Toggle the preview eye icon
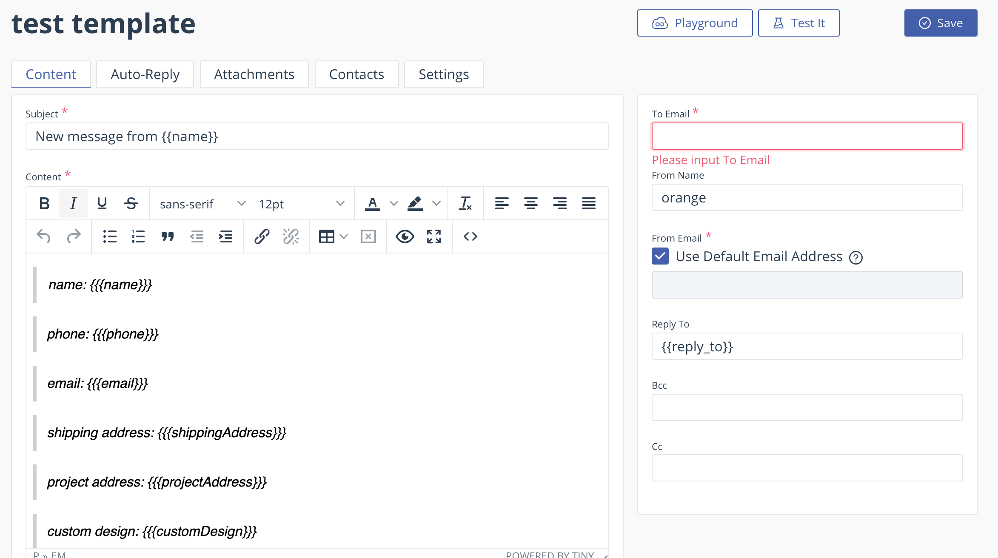Screen dimensions: 998x558 pos(405,236)
